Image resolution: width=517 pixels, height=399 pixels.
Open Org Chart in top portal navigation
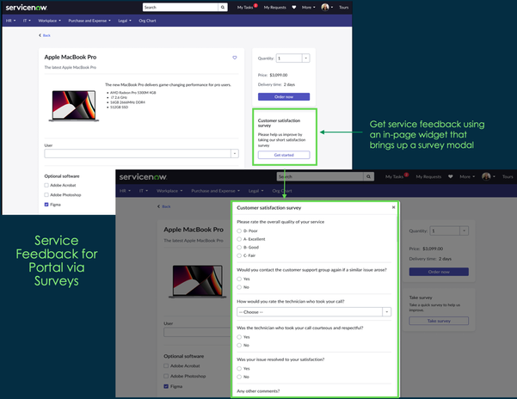click(x=147, y=21)
